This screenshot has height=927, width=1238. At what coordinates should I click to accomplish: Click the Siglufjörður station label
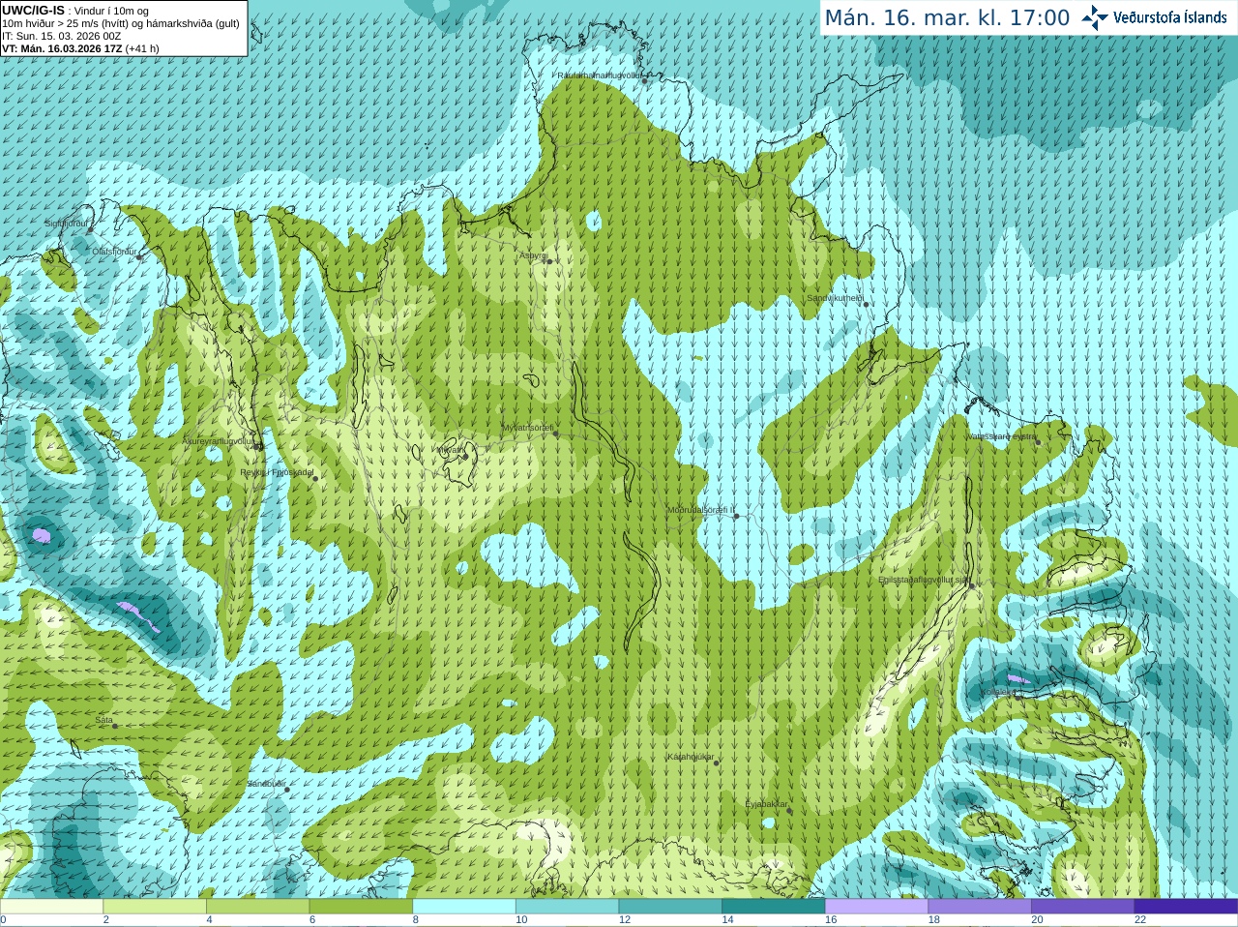66,224
